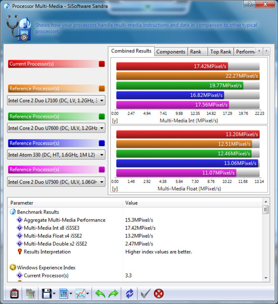278x304 pixels.
Task: Click the help question mark button in title bar
Action: click(249, 4)
